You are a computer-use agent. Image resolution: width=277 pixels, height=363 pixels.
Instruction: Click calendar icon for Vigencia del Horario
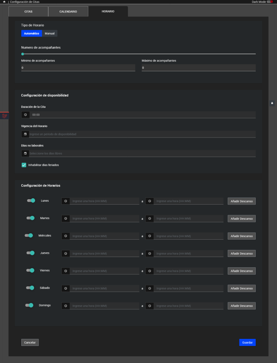(x=25, y=134)
